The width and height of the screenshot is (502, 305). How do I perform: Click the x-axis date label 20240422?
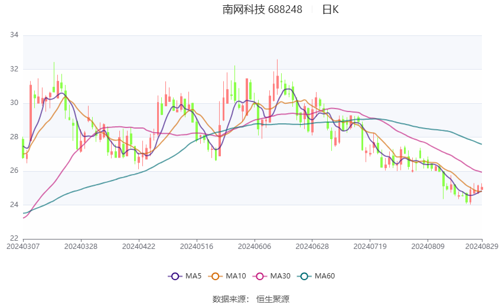pyautogui.click(x=139, y=247)
